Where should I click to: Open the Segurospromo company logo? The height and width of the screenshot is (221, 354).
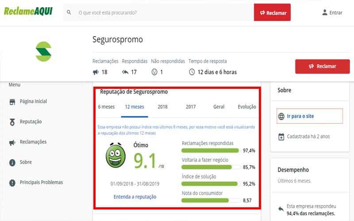pyautogui.click(x=43, y=52)
